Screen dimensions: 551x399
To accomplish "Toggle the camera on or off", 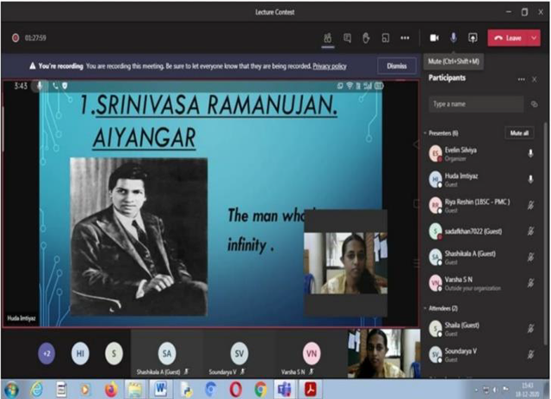I will pos(434,38).
